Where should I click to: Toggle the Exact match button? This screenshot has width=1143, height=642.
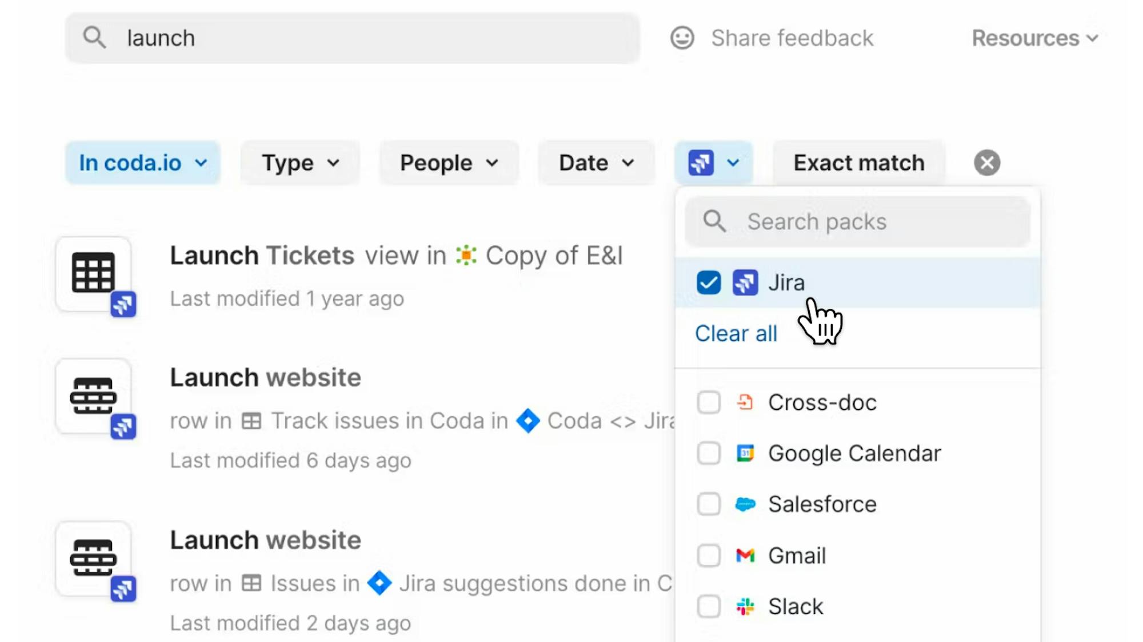pos(858,163)
